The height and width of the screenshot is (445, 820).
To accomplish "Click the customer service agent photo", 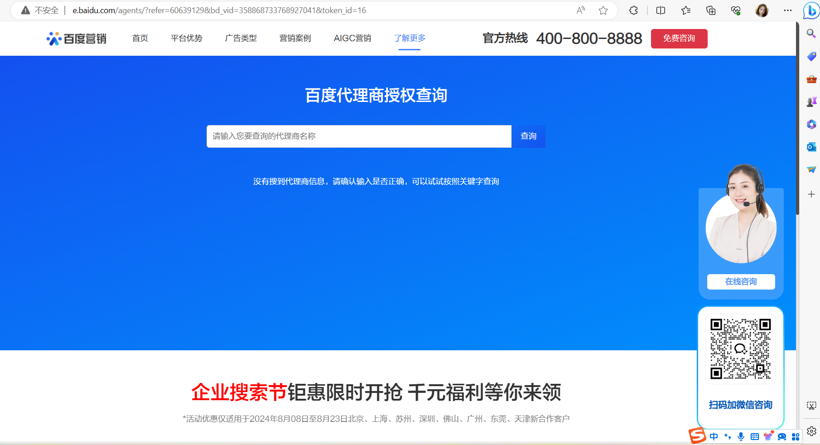I will click(741, 214).
